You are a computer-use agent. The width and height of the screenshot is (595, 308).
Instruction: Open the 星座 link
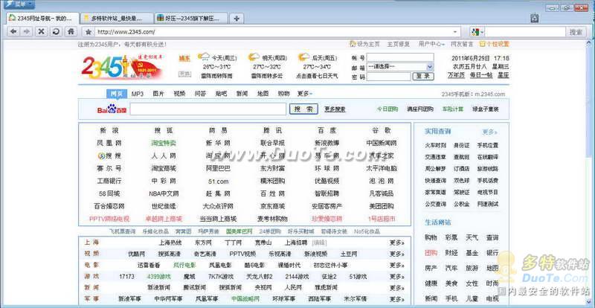click(x=504, y=75)
